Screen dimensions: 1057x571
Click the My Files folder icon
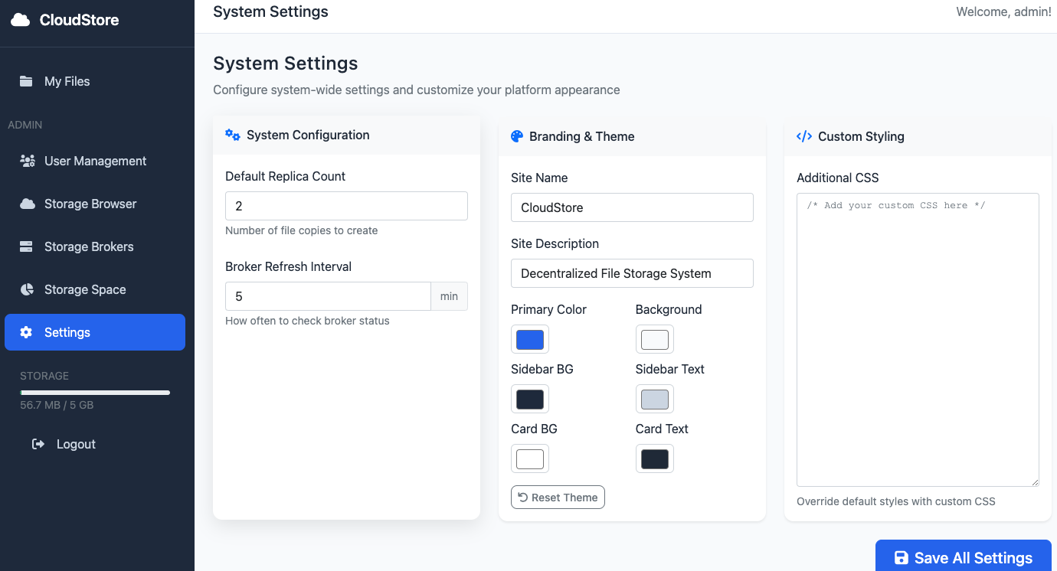26,81
